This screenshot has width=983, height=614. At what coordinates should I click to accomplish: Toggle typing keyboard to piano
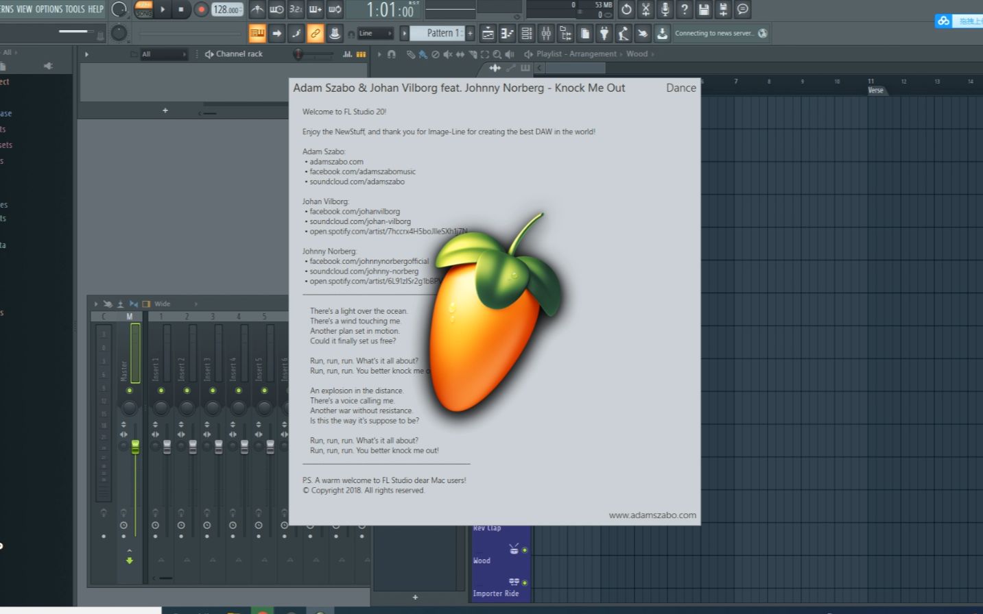[x=257, y=33]
